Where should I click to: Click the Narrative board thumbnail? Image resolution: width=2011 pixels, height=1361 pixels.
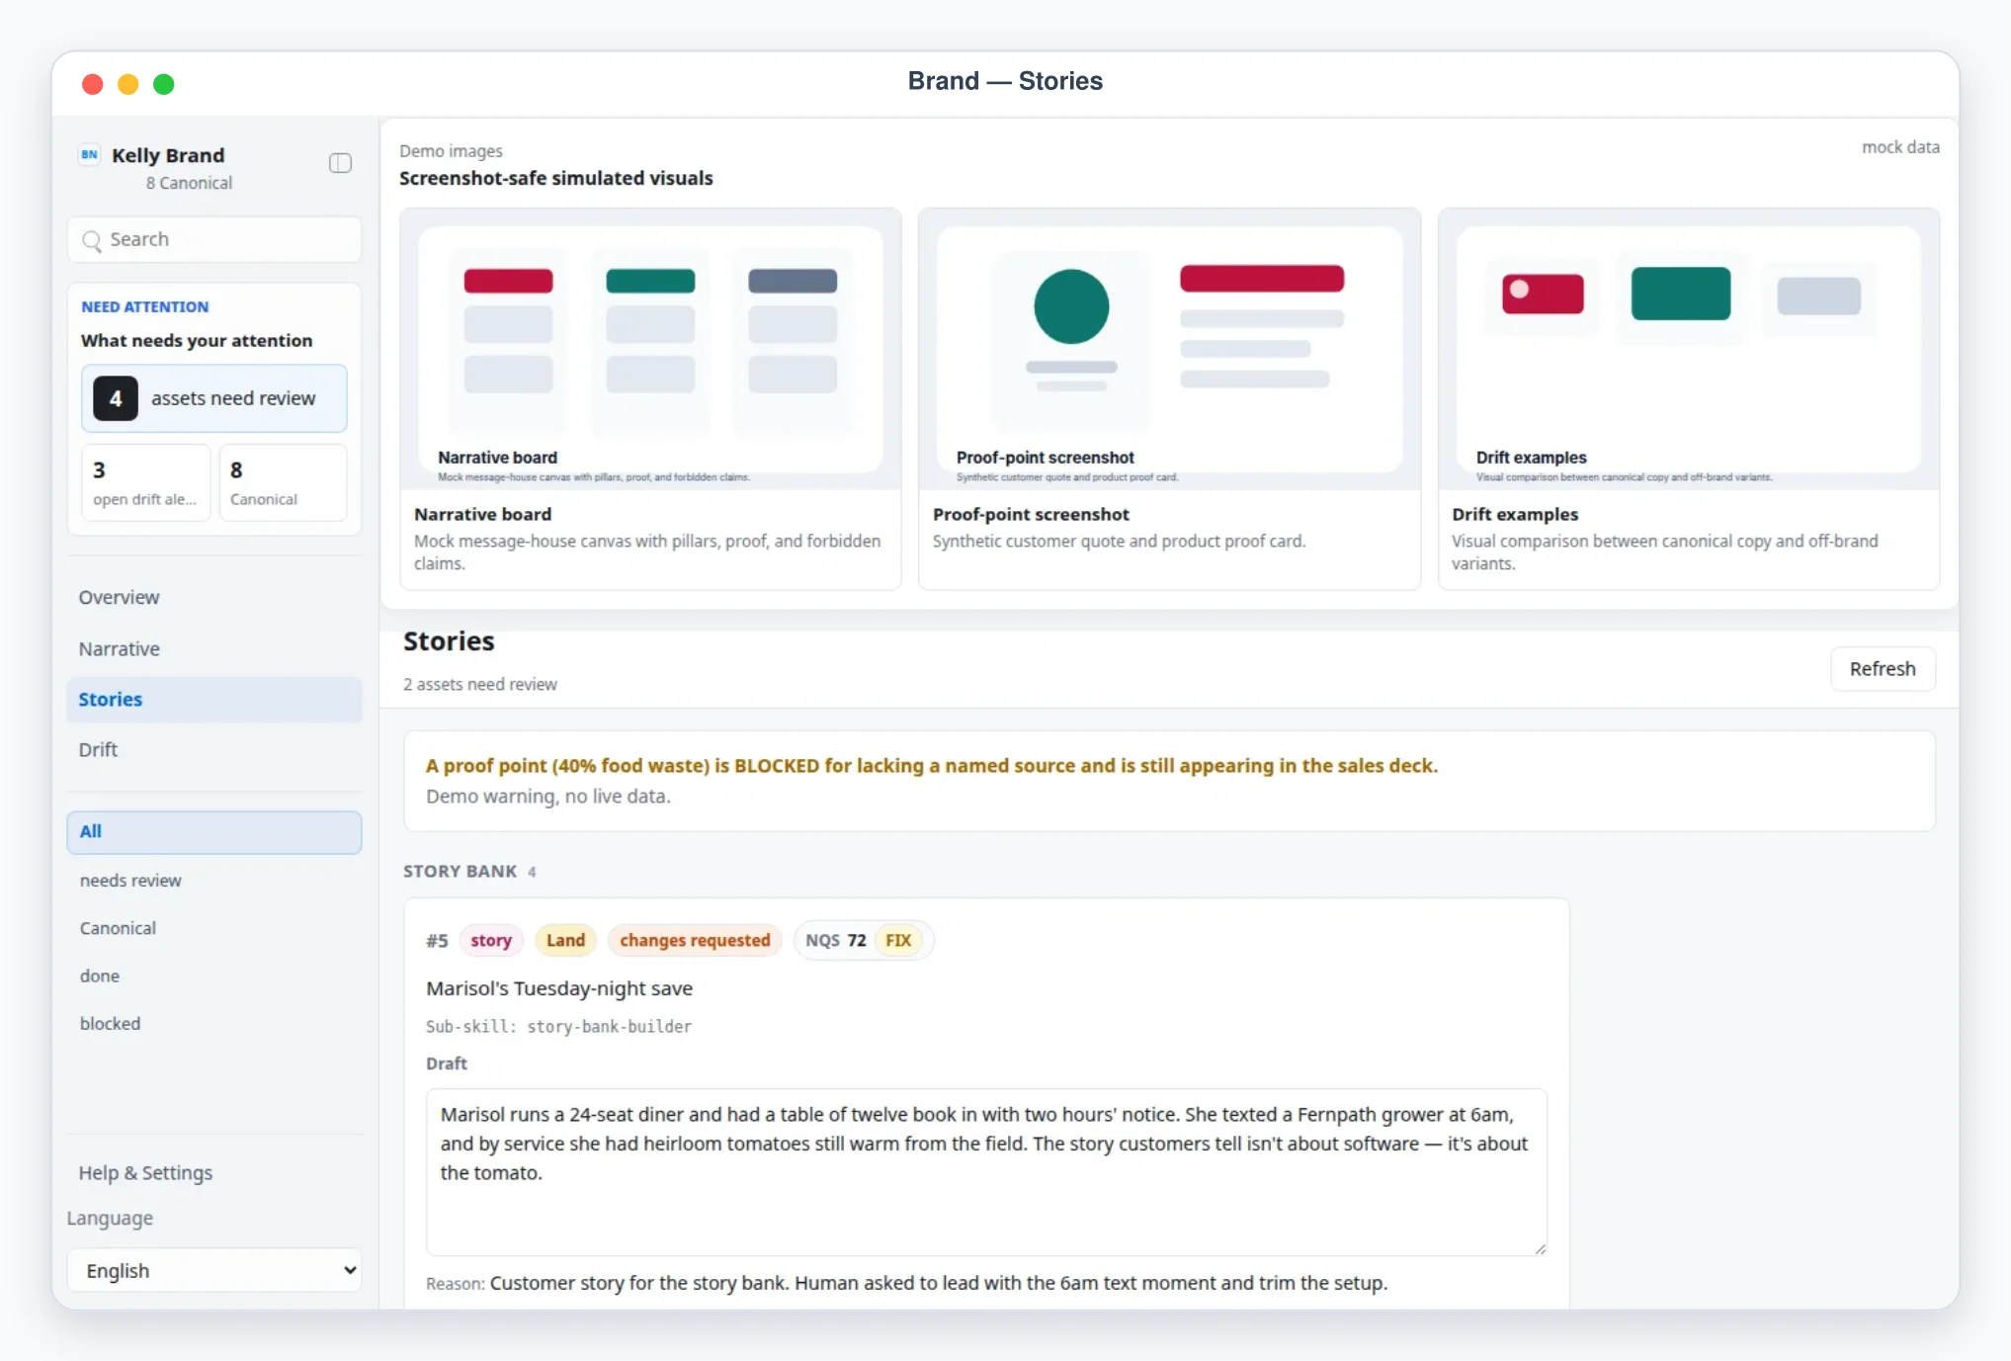[650, 349]
